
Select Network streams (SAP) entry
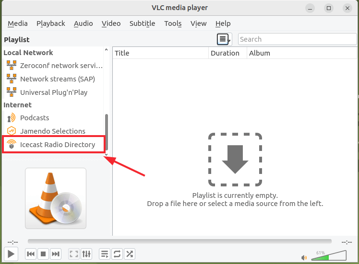click(x=54, y=79)
